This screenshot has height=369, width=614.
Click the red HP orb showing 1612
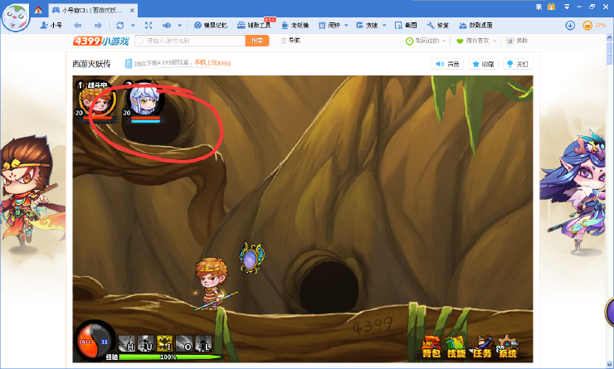click(x=86, y=342)
